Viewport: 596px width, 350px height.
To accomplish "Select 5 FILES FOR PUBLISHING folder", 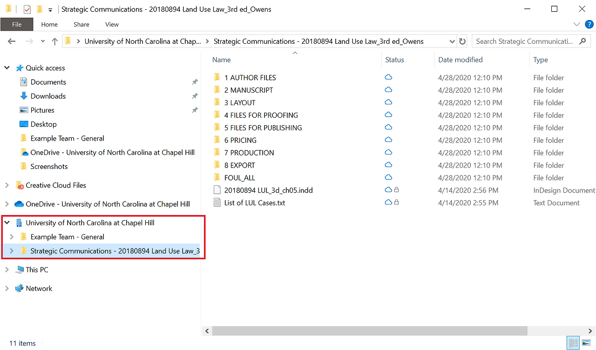I will pos(263,128).
